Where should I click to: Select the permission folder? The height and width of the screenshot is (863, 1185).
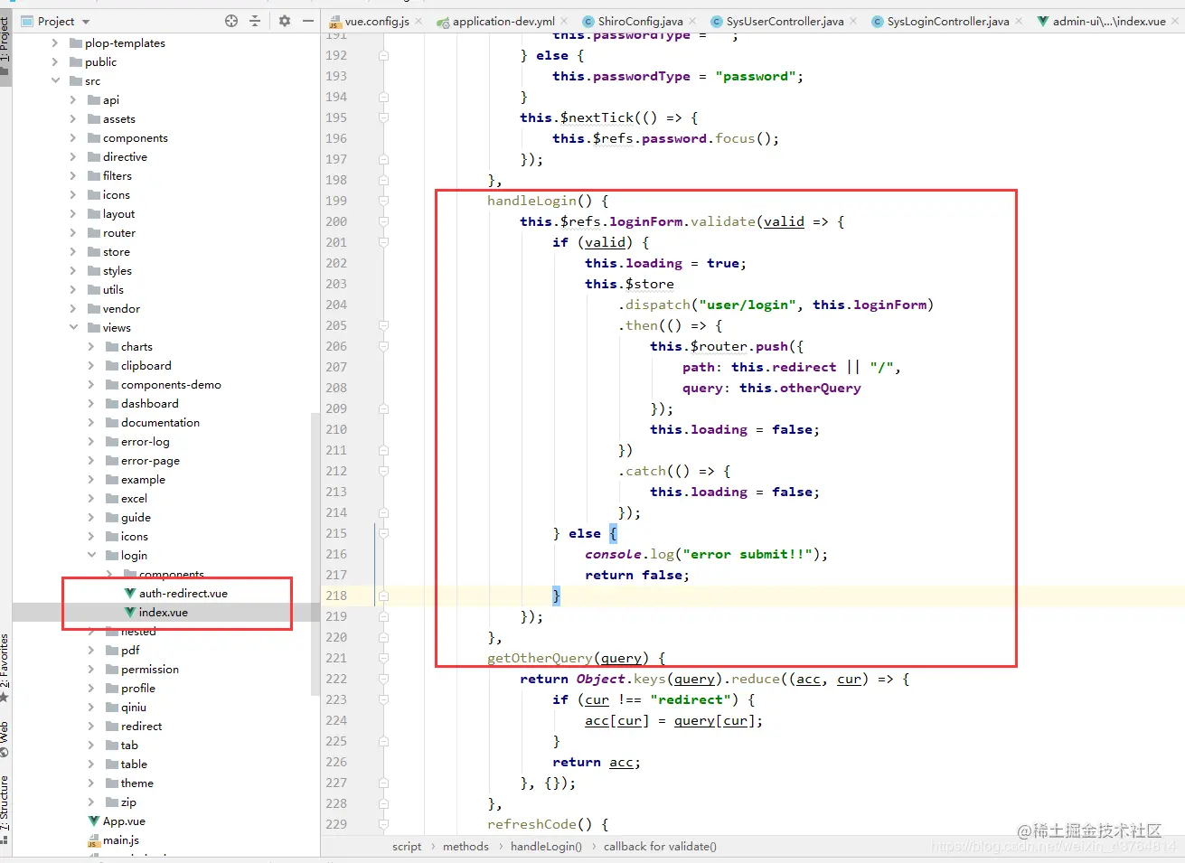149,669
